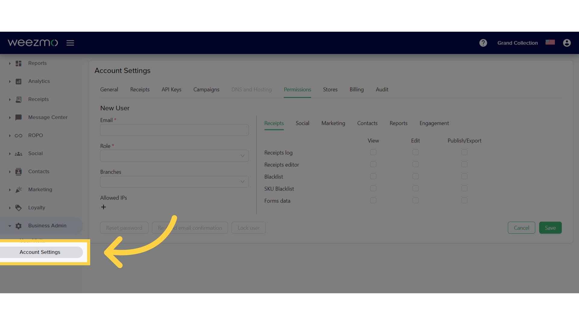Click the US flag language icon
579x325 pixels.
click(x=550, y=42)
